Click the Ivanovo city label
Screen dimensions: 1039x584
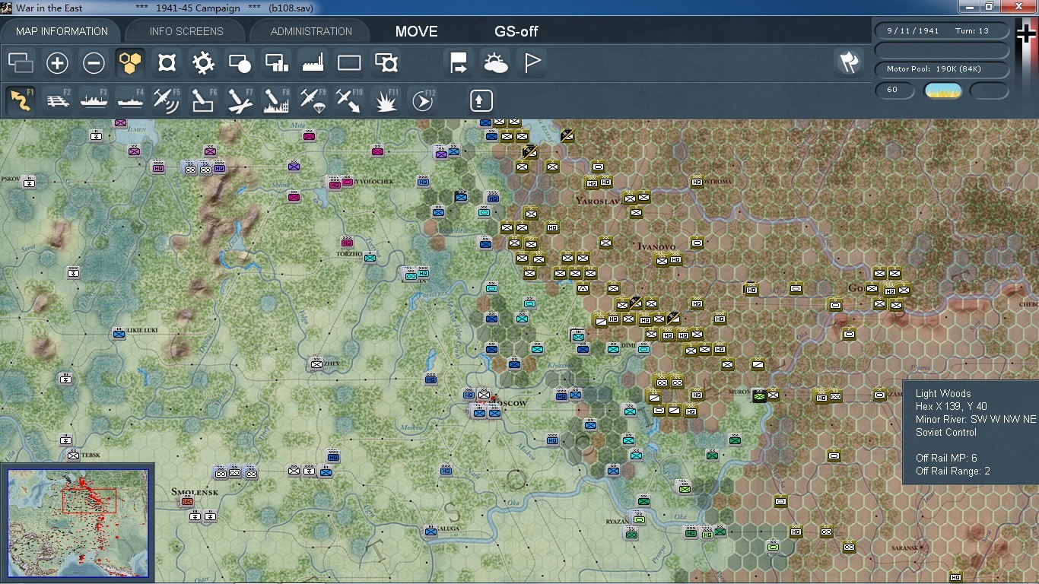tap(656, 246)
